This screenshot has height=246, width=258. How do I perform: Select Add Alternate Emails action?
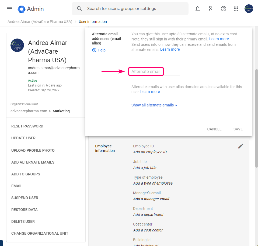[x=33, y=162]
